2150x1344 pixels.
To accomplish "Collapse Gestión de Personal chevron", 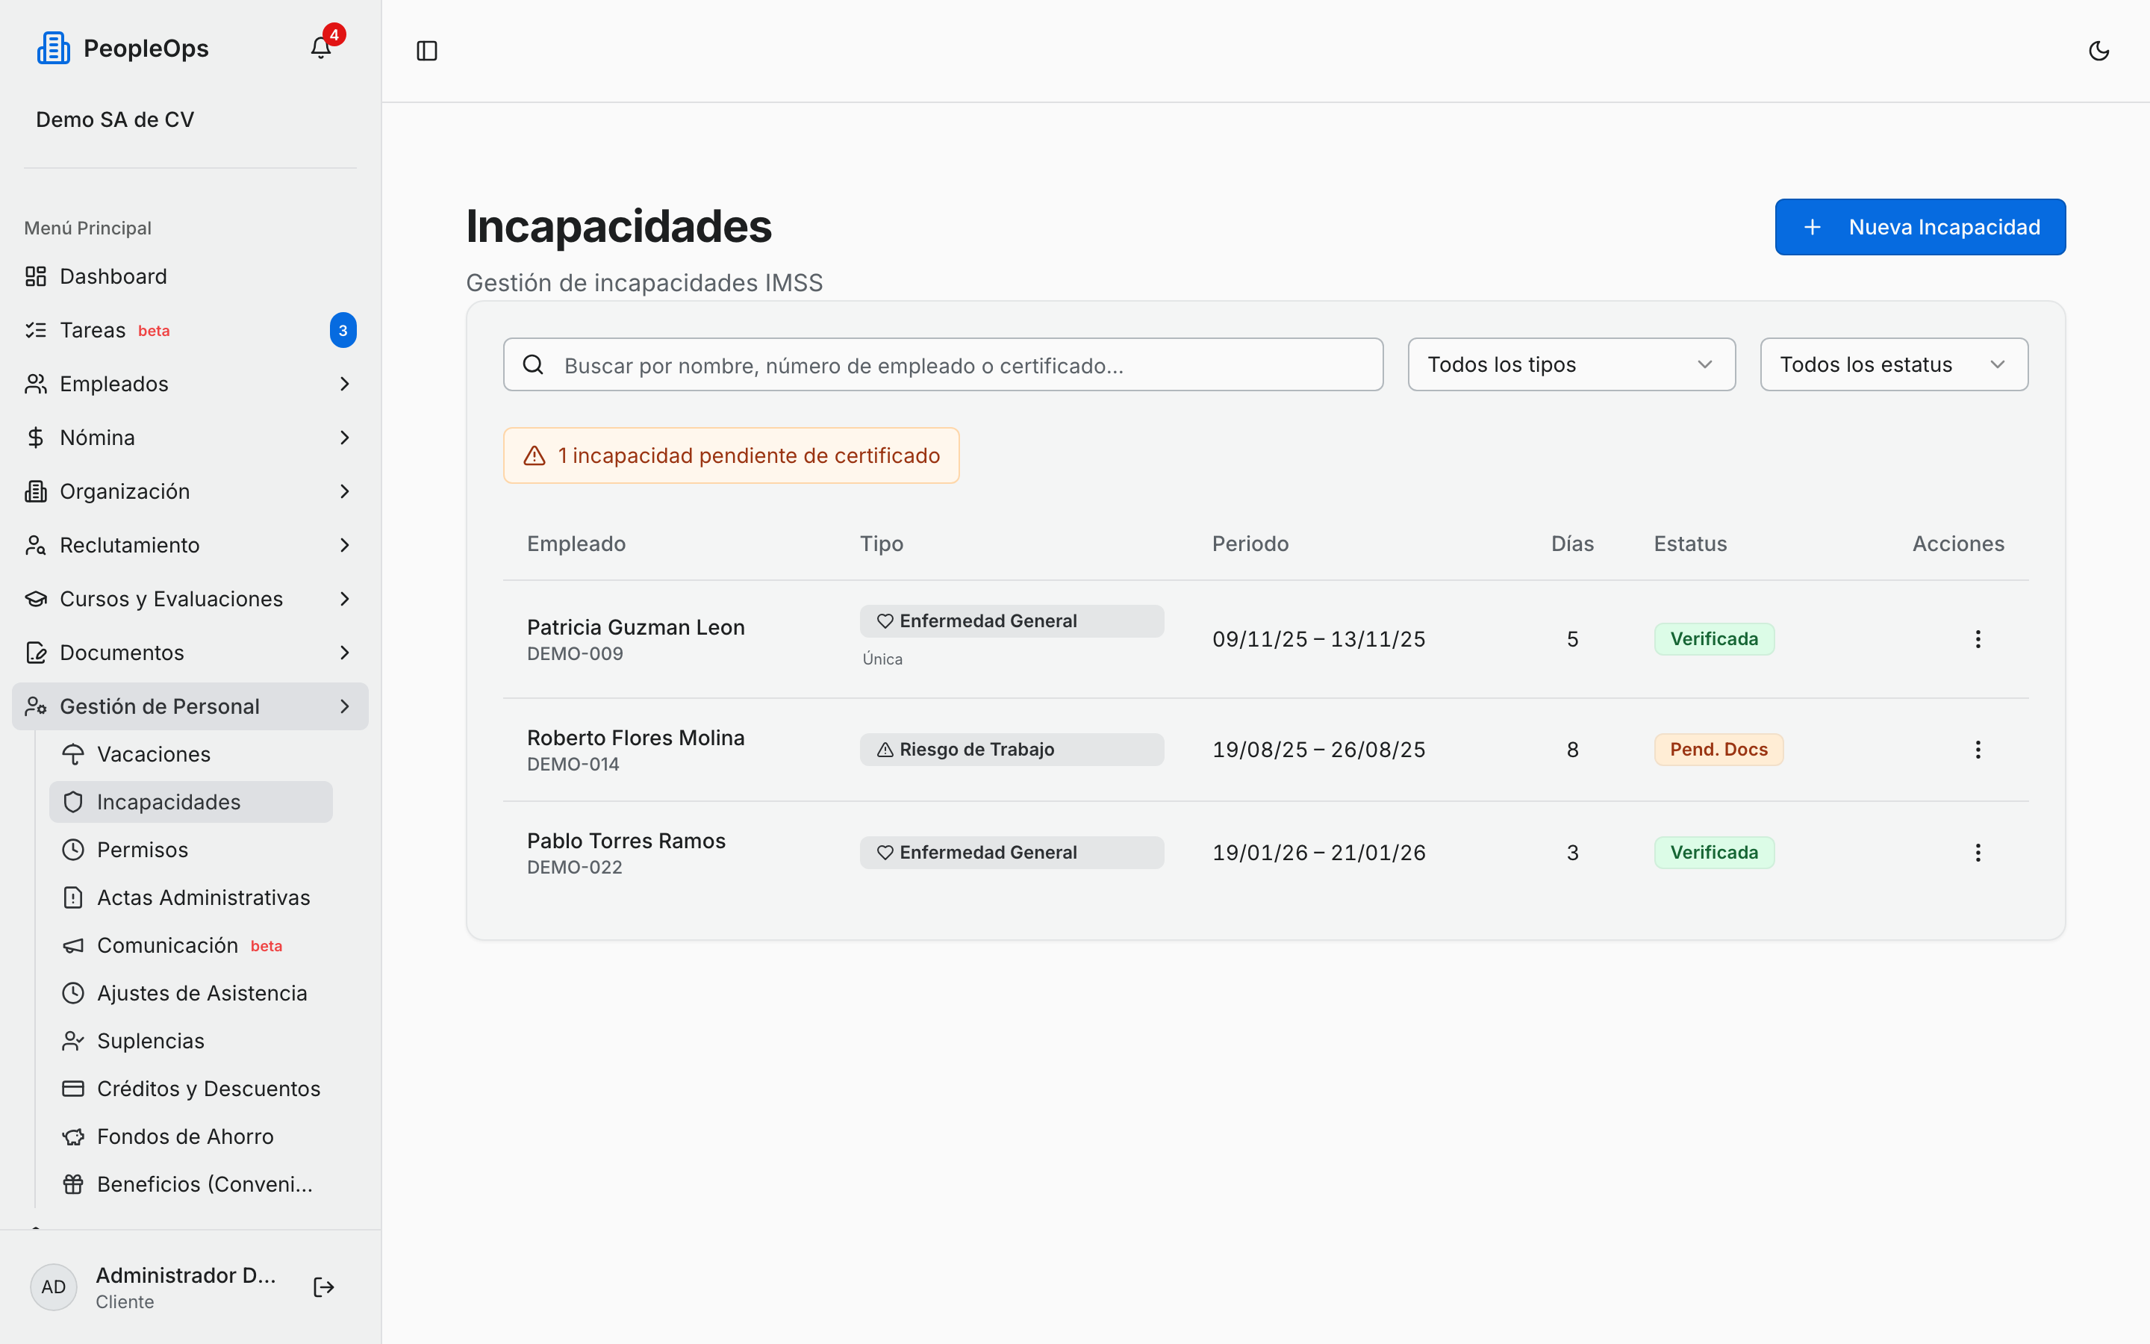I will pyautogui.click(x=345, y=706).
